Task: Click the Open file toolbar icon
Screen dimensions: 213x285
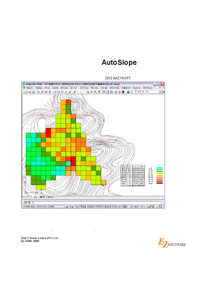Action: 30,92
